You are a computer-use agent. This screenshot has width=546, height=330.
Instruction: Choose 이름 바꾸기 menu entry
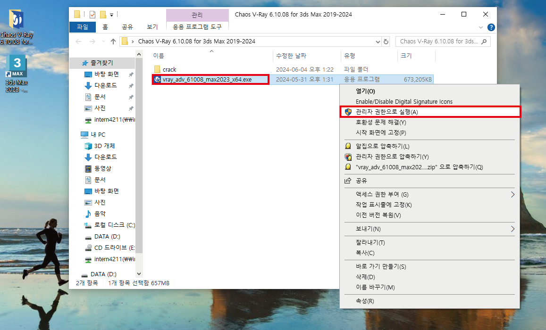coord(430,287)
